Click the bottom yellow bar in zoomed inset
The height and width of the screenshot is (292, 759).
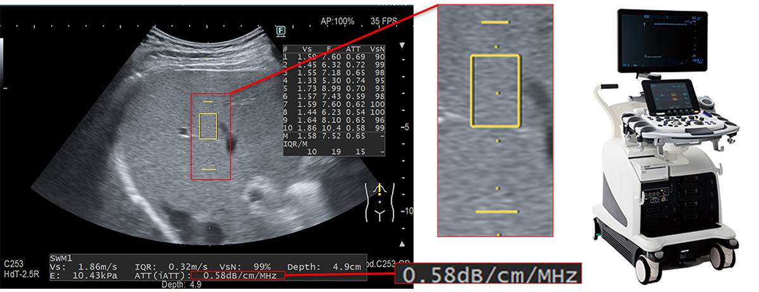[496, 211]
